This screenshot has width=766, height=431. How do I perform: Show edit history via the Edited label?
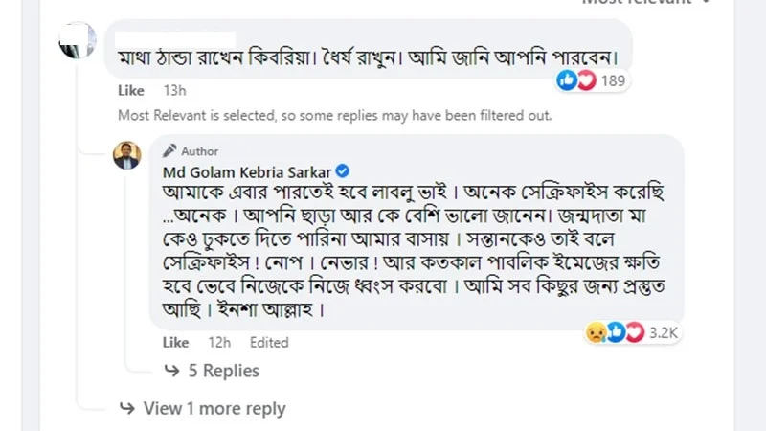[269, 342]
